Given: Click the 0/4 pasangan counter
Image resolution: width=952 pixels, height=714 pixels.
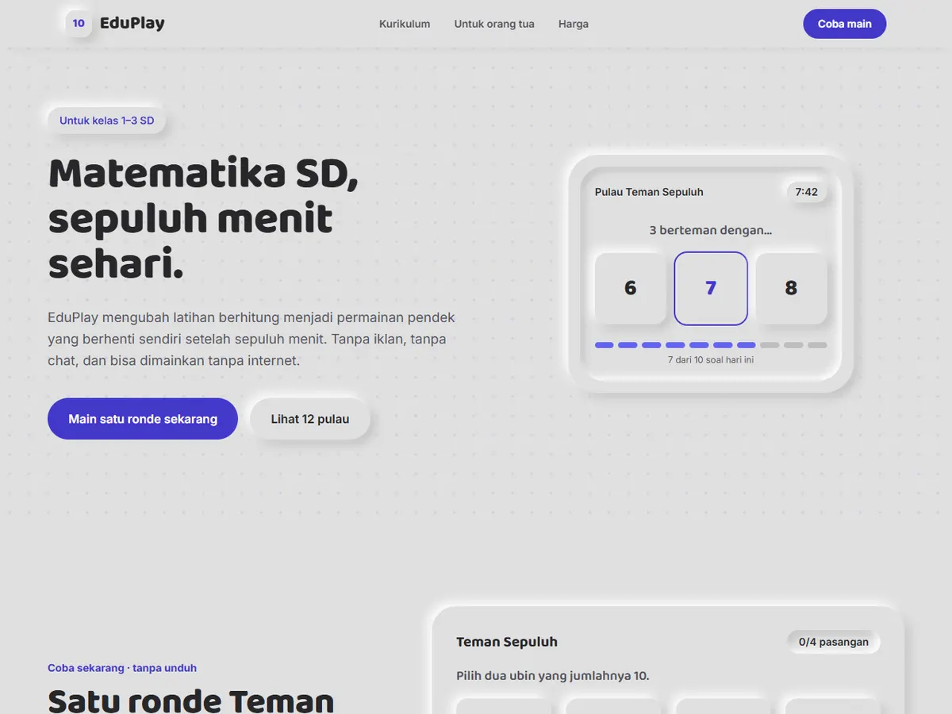Looking at the screenshot, I should 834,642.
